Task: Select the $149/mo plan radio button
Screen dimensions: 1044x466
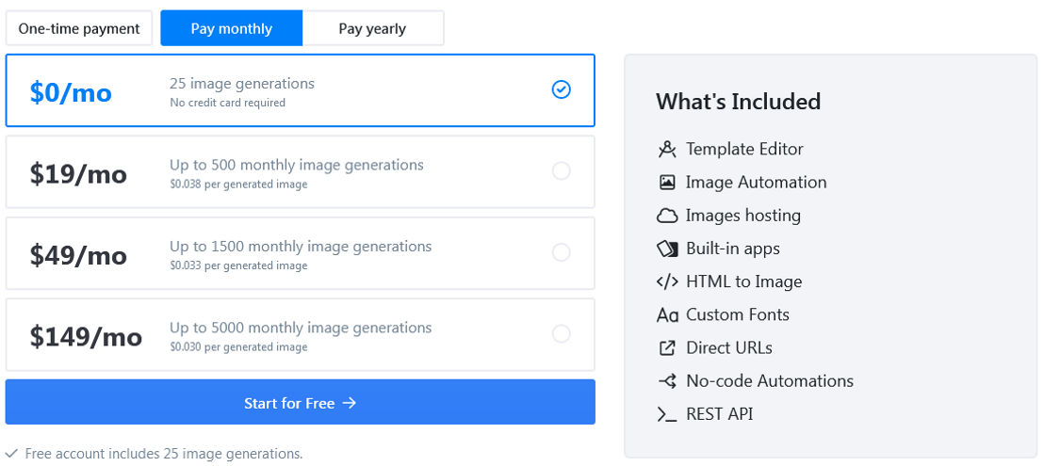Action: (x=562, y=333)
